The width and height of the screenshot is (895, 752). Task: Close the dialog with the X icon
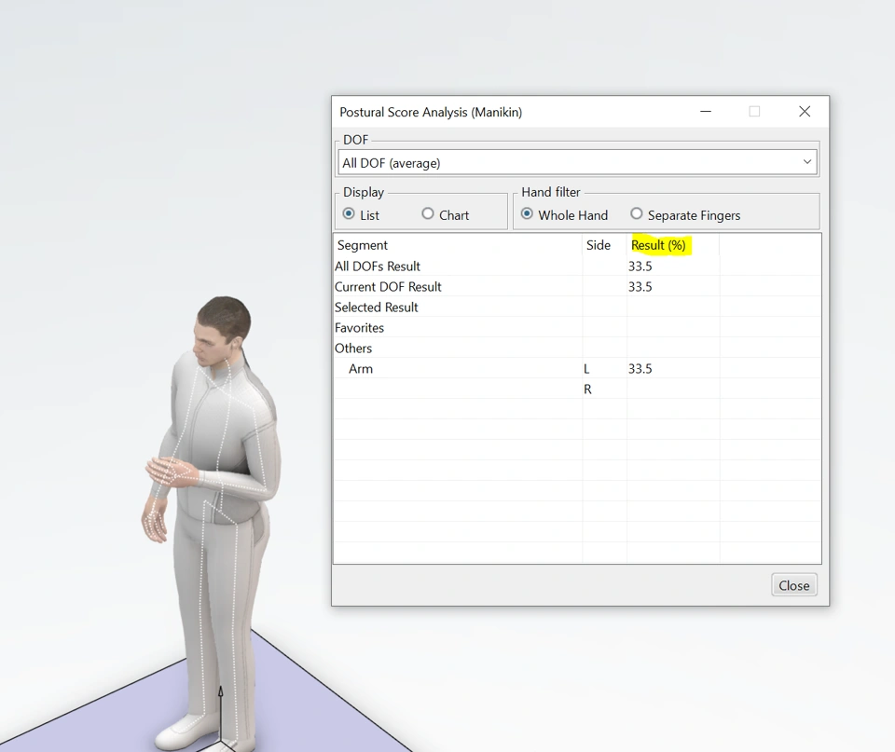tap(805, 112)
